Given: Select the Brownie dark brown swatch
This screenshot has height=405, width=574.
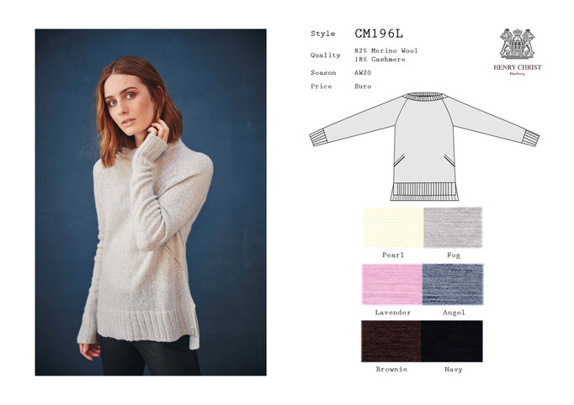Looking at the screenshot, I should click(x=391, y=341).
